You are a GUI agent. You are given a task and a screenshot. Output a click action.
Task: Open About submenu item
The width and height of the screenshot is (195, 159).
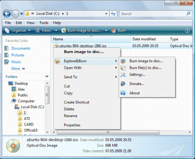[147, 93]
